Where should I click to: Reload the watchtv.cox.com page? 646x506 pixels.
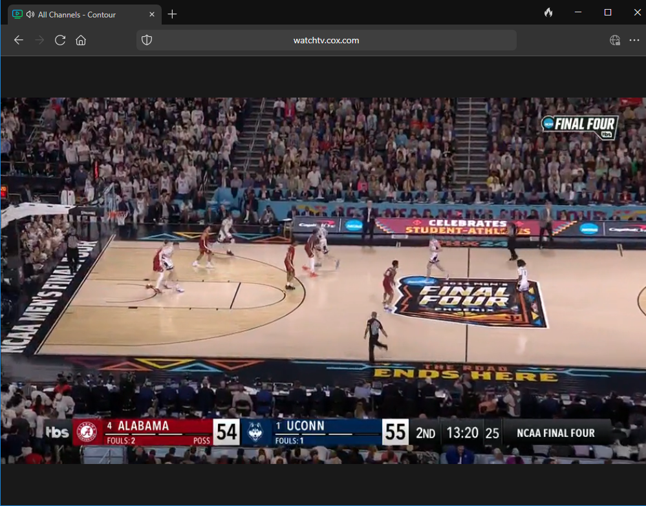60,40
